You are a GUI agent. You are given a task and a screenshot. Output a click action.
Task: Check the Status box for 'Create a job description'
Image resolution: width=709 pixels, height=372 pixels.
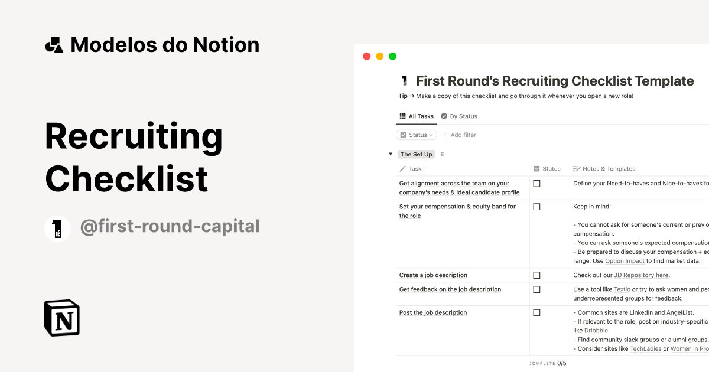pyautogui.click(x=536, y=275)
